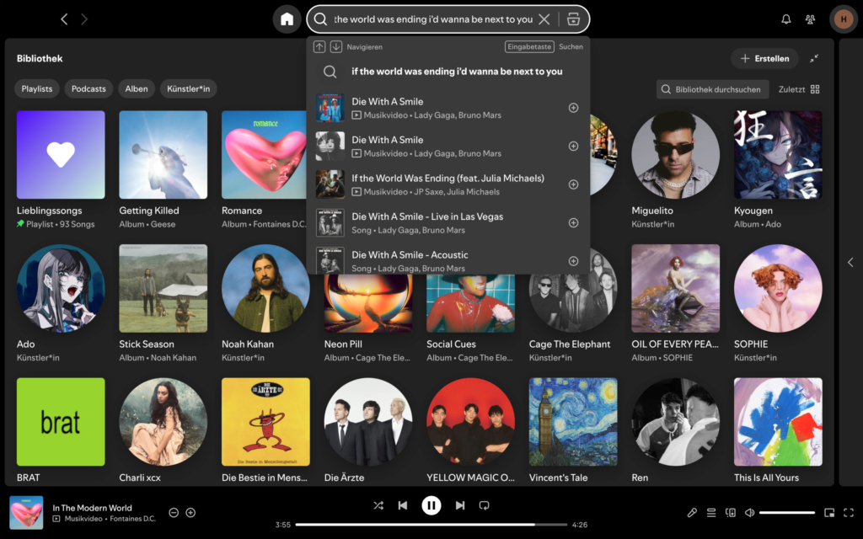Viewport: 863px width, 539px height.
Task: Filter library by Podcasts
Action: (x=88, y=88)
